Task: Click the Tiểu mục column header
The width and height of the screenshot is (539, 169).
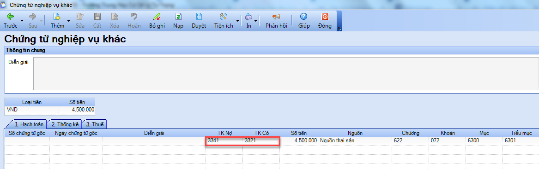Action: [x=521, y=133]
